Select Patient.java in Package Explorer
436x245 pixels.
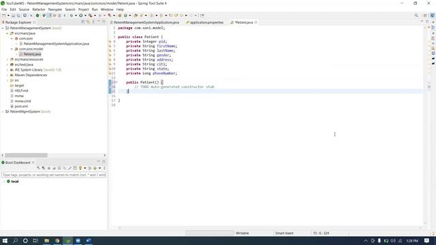click(32, 54)
